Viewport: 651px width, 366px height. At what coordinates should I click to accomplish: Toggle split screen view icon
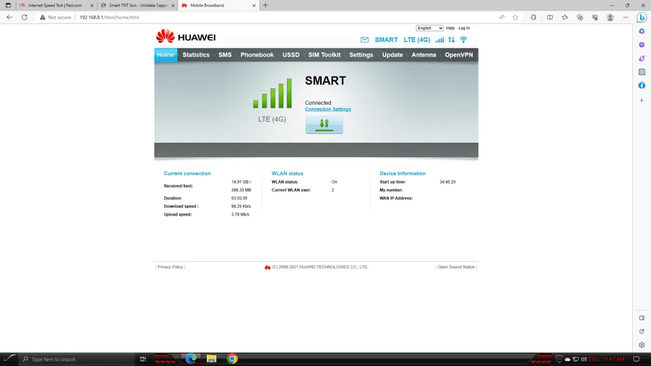coord(550,17)
